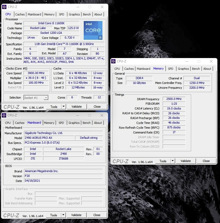
Task: Switch to the Memory tab in the Mainboard window
Action: click(x=49, y=123)
